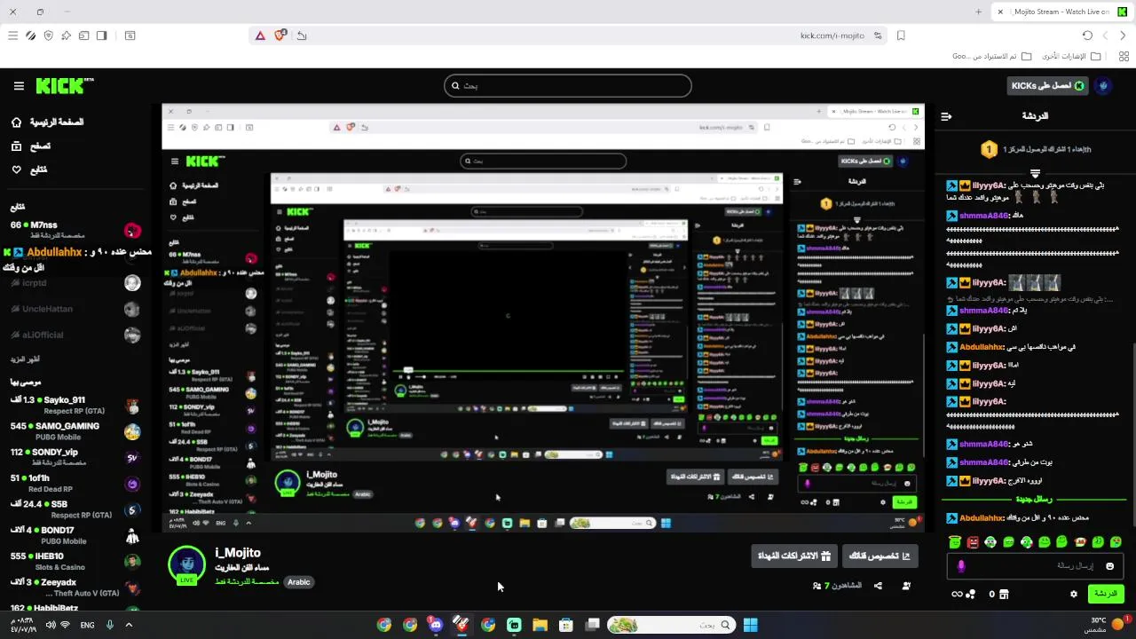Open Discord from taskbar
This screenshot has width=1136, height=639.
[x=435, y=625]
